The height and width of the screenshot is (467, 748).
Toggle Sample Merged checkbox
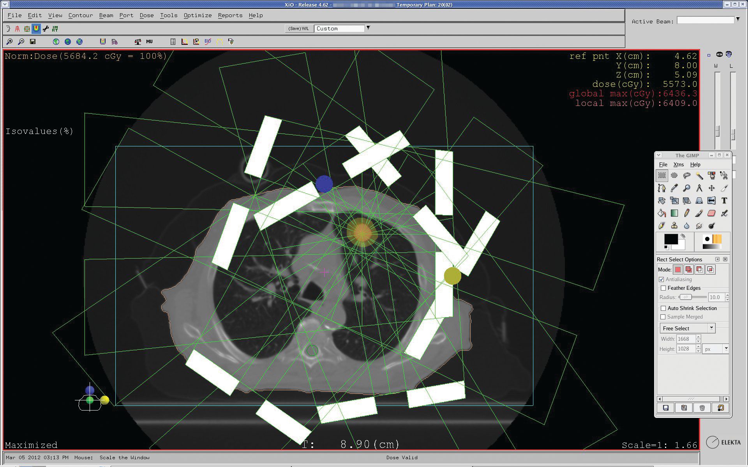pyautogui.click(x=663, y=317)
